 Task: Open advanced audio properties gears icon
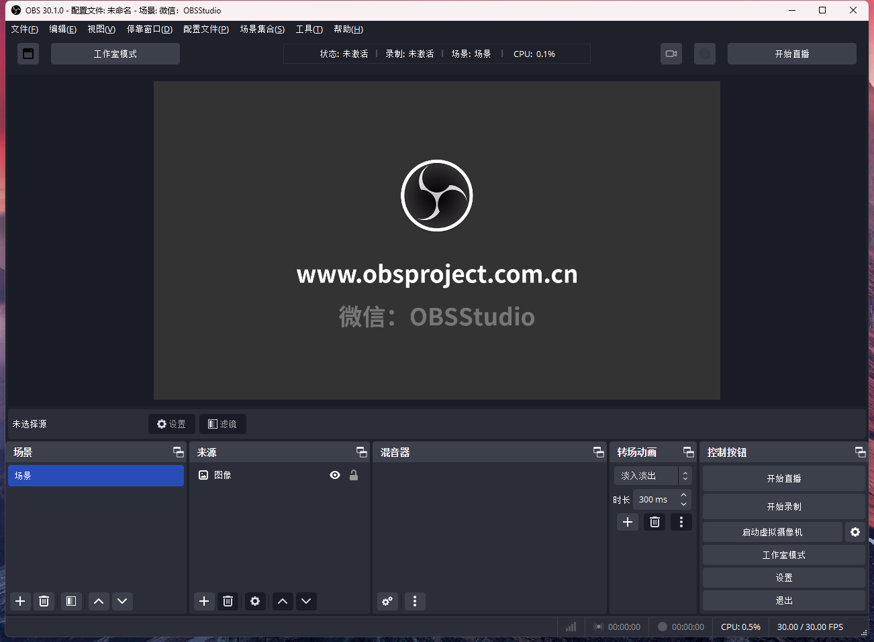[387, 601]
